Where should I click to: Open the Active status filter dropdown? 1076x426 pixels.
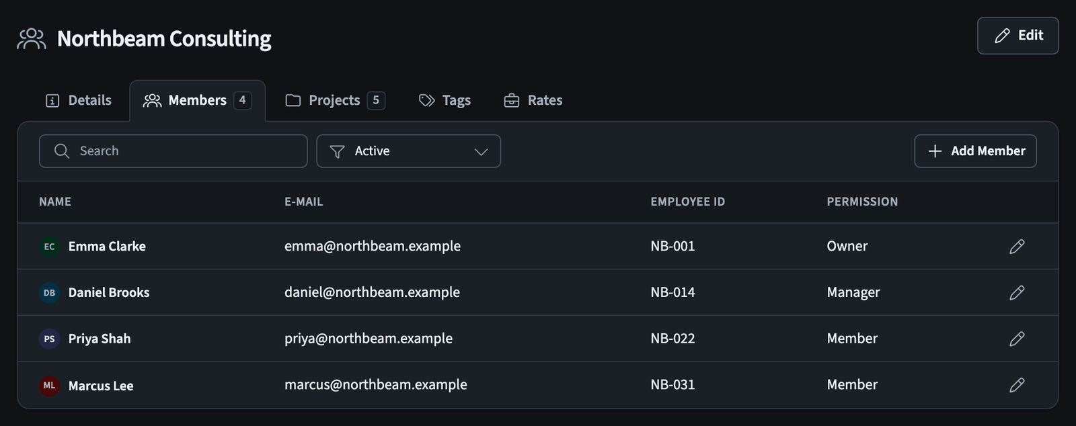tap(408, 151)
